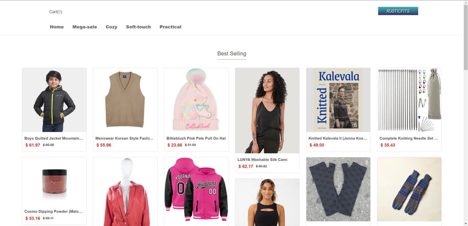Screen dimensions: 468x226
Task: Open the Knitted Kalevala book cover
Action: (338, 100)
